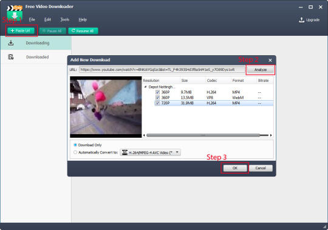Click the right scroll arrow in the results list
Image resolution: width=328 pixels, height=230 pixels.
(271, 135)
